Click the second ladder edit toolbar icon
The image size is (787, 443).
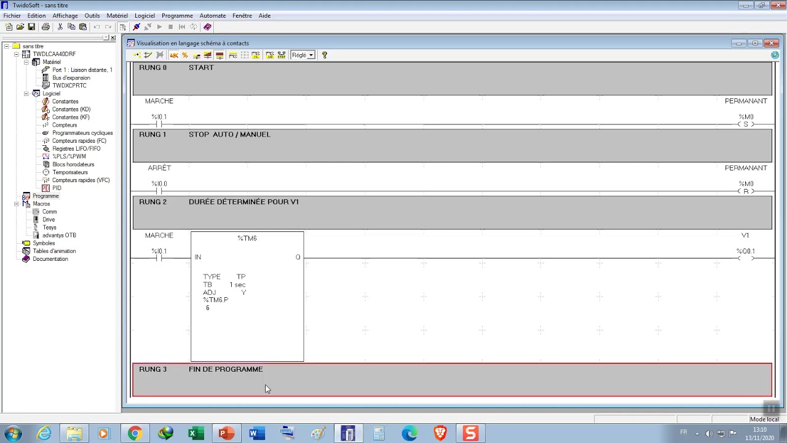[148, 55]
